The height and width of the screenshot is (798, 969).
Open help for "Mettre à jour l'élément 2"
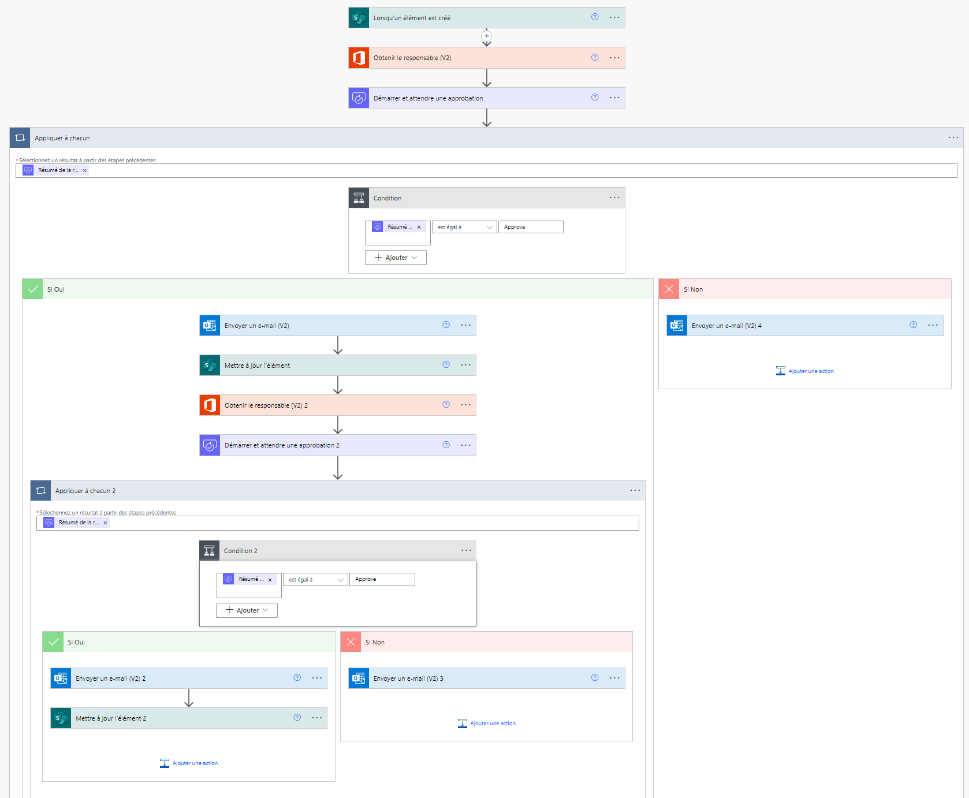297,717
